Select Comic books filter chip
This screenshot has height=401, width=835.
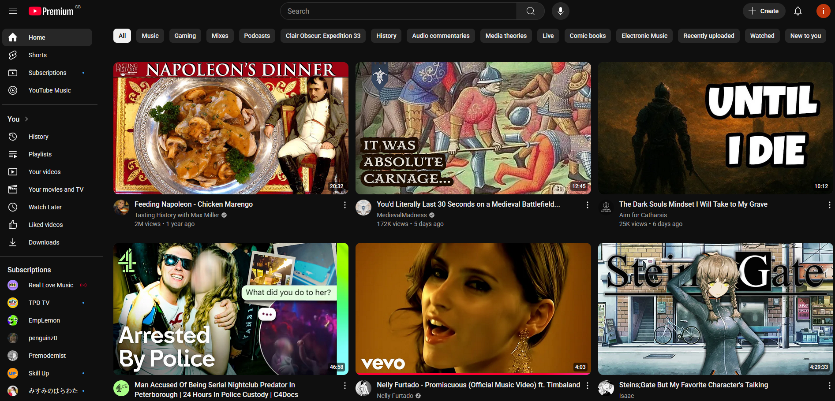pos(588,36)
